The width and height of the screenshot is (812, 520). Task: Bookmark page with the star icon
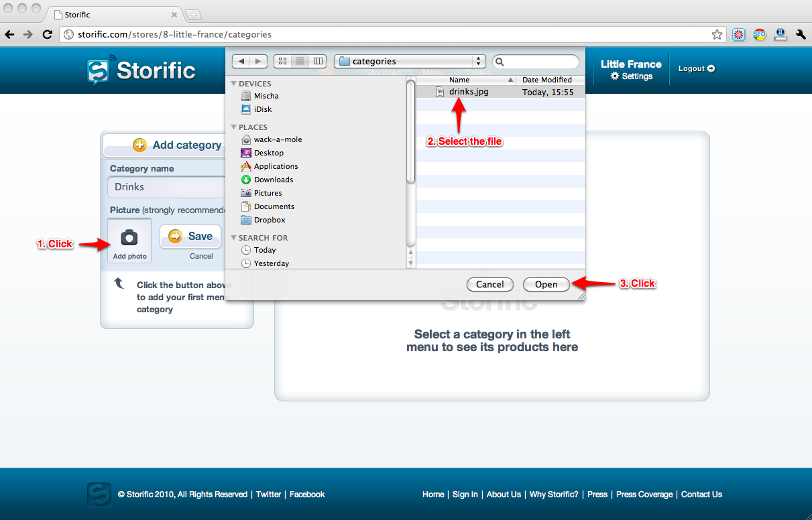pos(717,34)
